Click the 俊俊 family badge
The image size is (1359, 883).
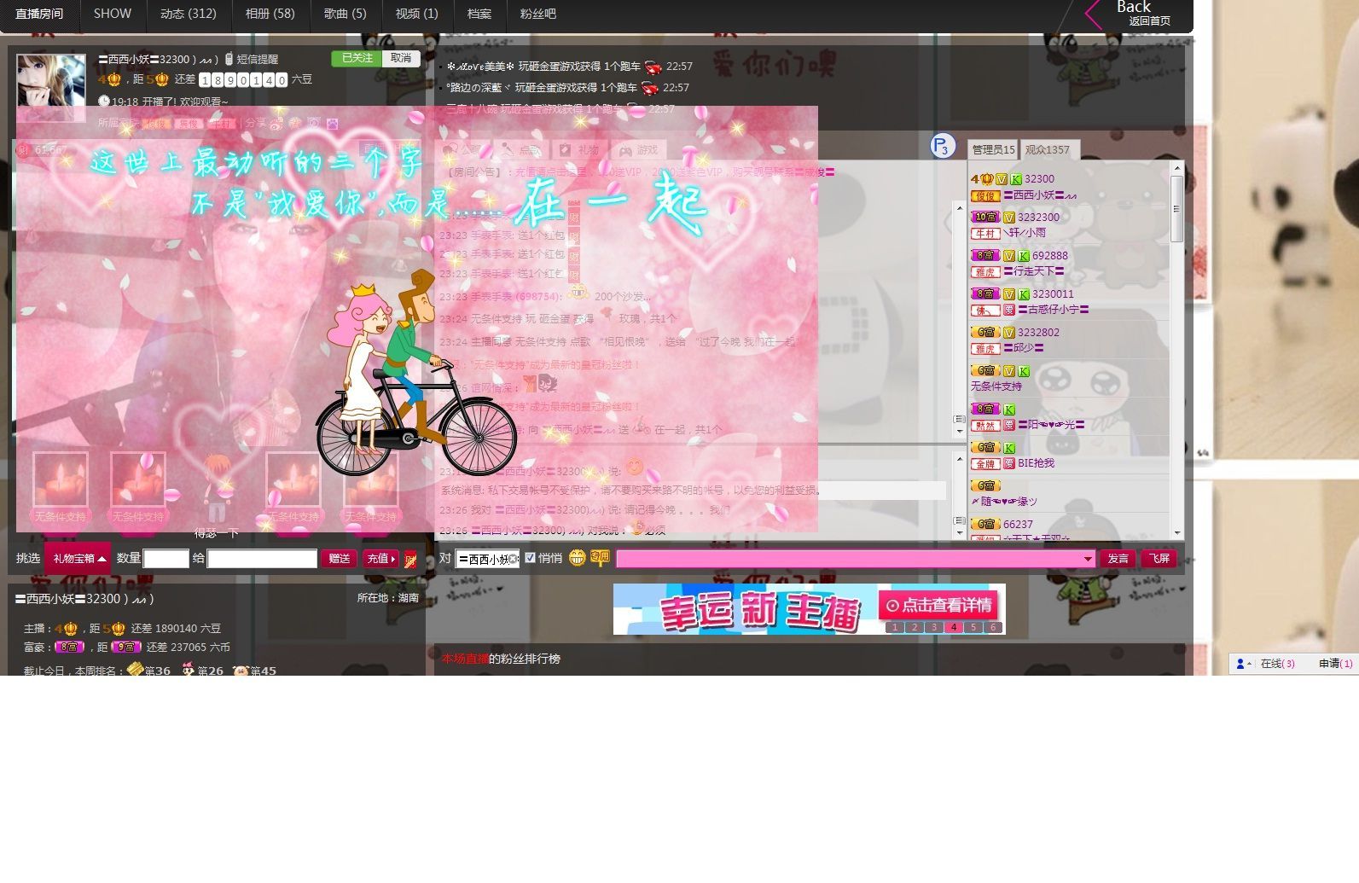(985, 195)
